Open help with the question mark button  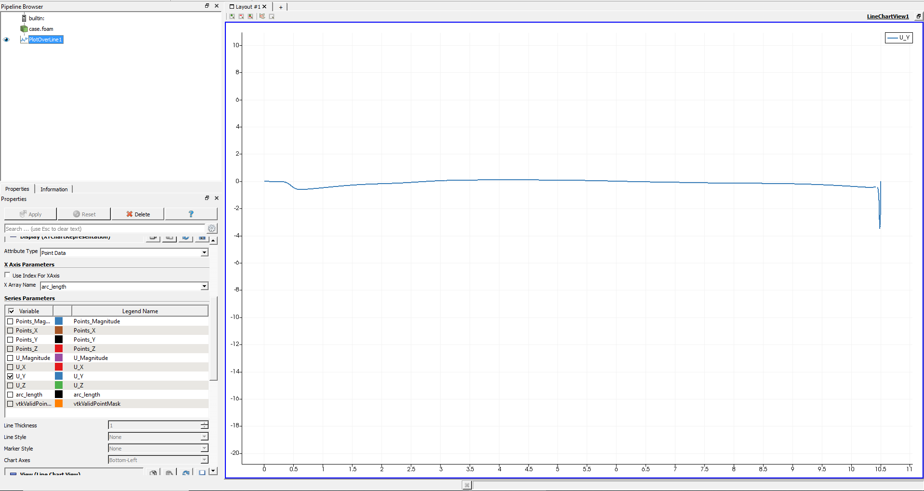191,214
